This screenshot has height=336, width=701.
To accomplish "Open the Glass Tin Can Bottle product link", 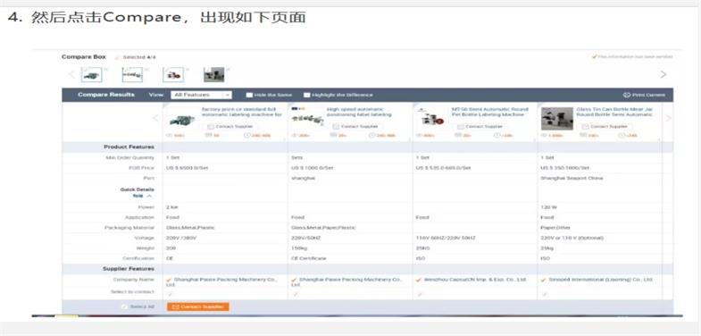I will tap(614, 112).
